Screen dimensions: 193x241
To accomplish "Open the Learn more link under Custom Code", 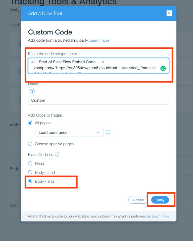I will 100,40.
